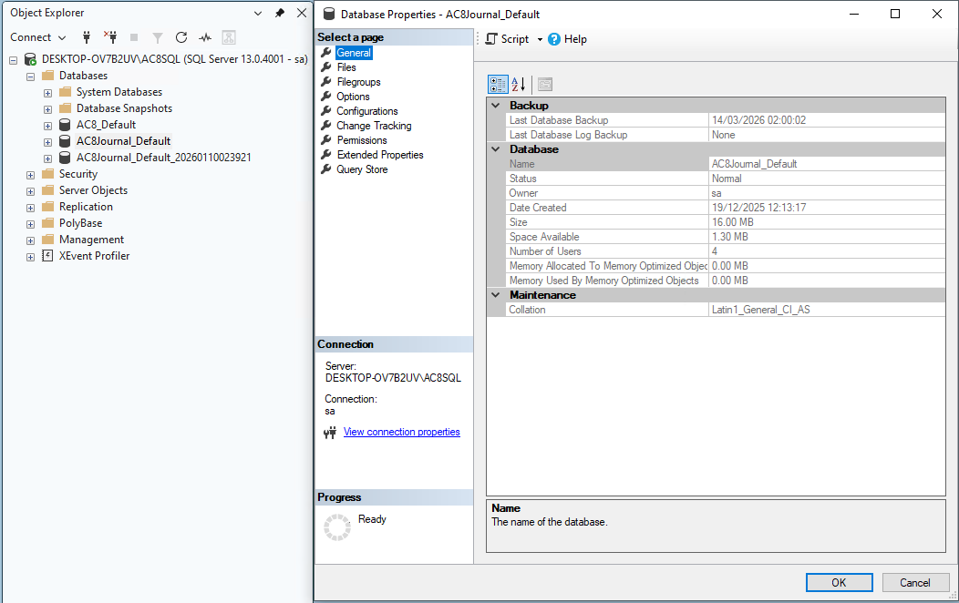Select AC8Journal_Default_20260110023921 database
Image resolution: width=959 pixels, height=603 pixels.
pos(163,157)
